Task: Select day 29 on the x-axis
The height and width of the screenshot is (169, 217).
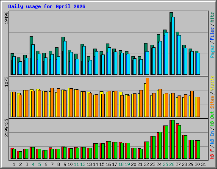Action: click(191, 164)
